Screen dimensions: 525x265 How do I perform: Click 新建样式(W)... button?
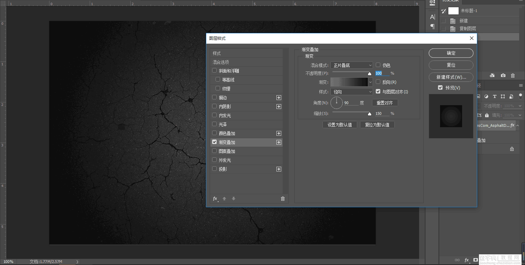click(x=451, y=77)
